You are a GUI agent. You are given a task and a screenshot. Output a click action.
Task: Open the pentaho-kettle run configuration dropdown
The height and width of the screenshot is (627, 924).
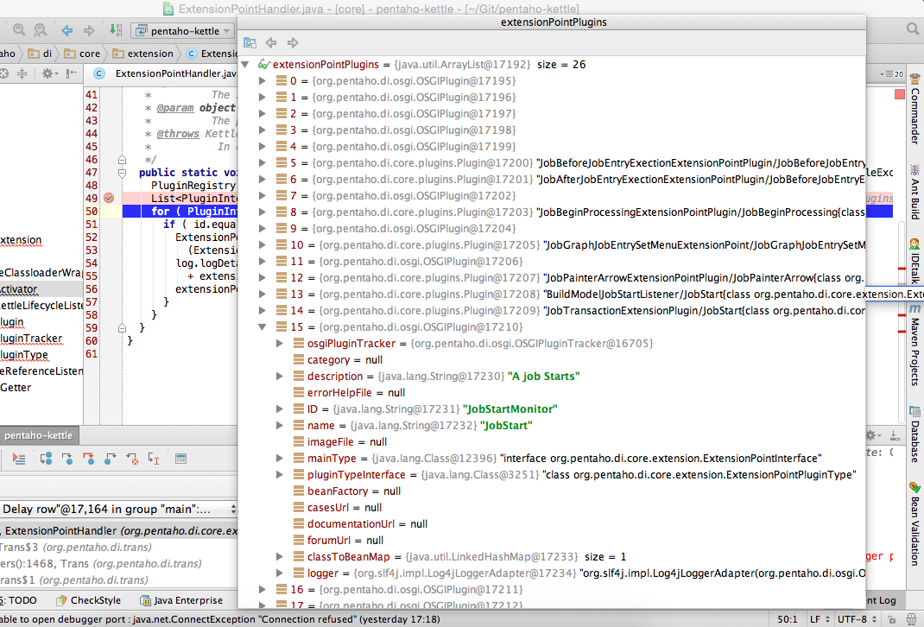click(183, 30)
